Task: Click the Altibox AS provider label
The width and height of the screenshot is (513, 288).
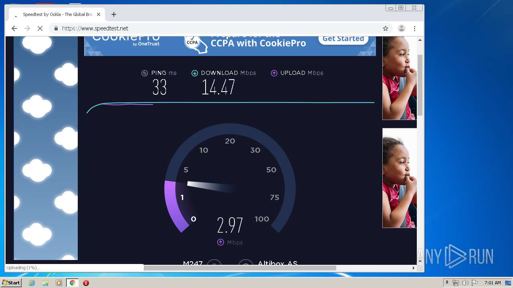Action: coord(278,263)
